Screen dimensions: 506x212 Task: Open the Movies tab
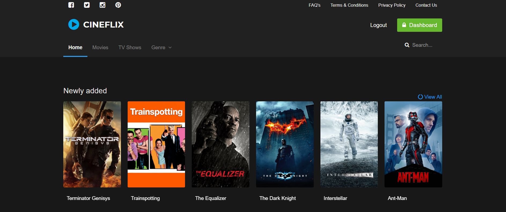point(100,47)
